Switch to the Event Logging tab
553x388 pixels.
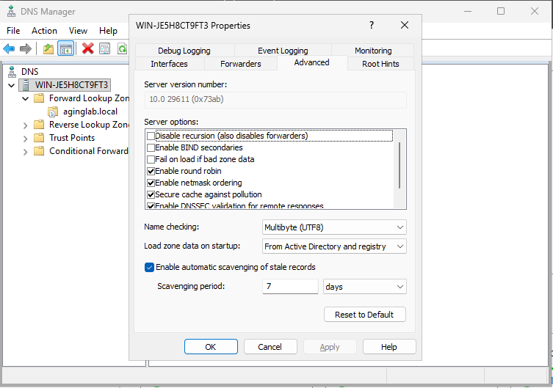click(283, 51)
